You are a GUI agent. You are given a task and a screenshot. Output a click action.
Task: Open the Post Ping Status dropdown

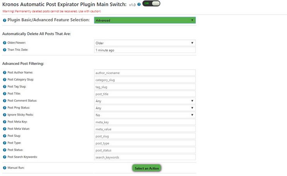pos(145,108)
